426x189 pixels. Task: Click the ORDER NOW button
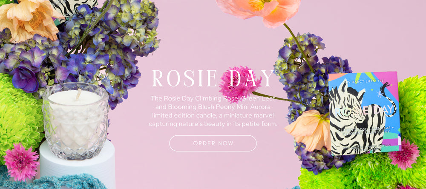(213, 143)
